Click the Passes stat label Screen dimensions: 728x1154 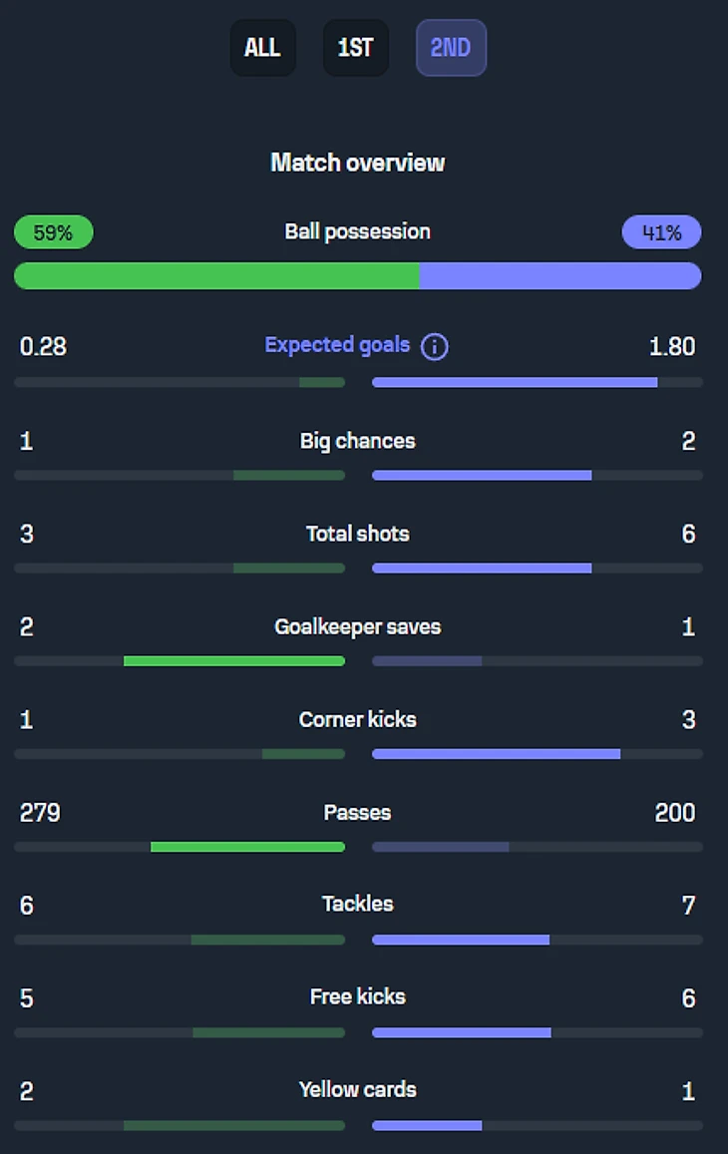pos(357,812)
